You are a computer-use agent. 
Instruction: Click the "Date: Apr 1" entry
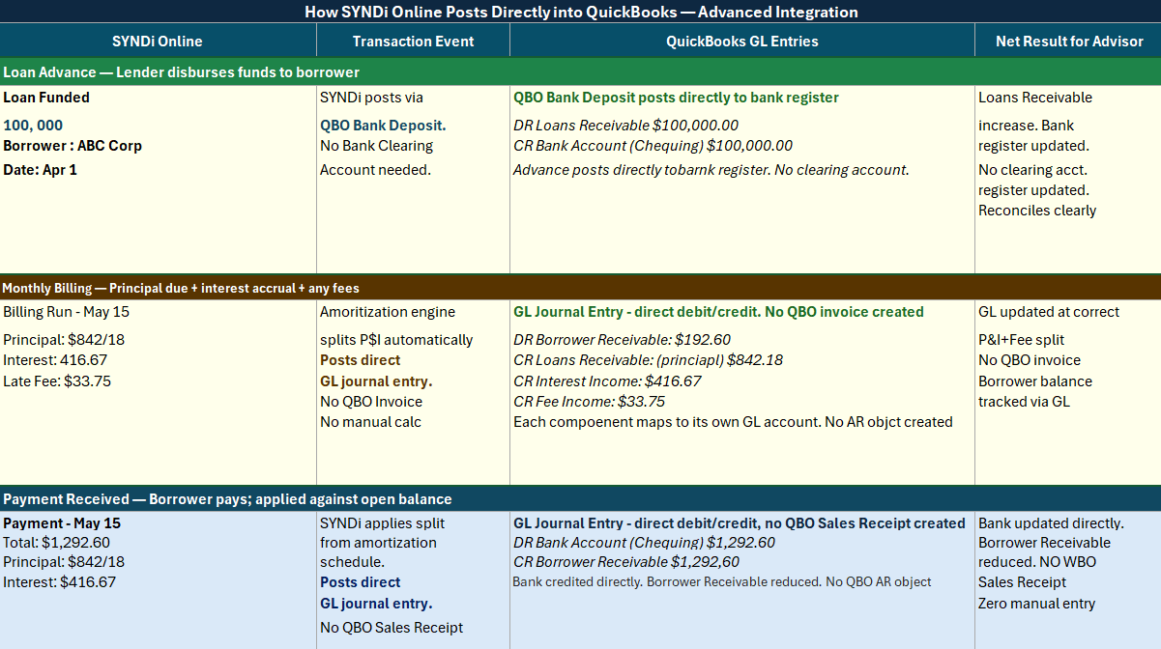click(x=41, y=169)
